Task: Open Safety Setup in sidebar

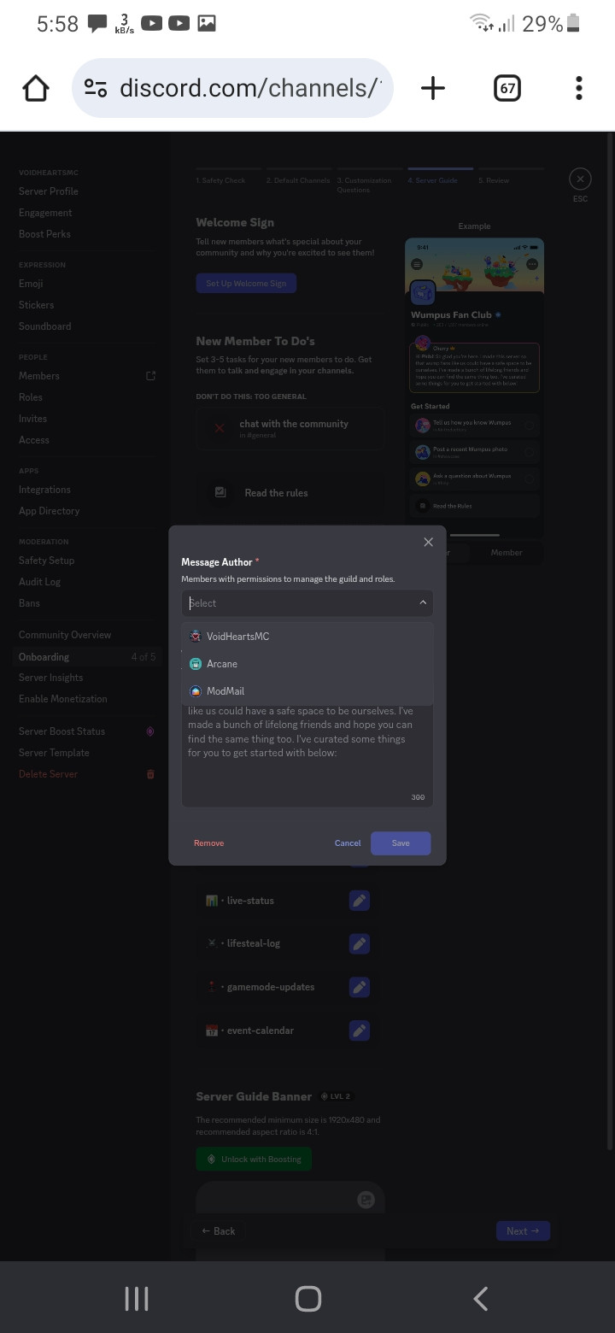Action: (x=46, y=561)
